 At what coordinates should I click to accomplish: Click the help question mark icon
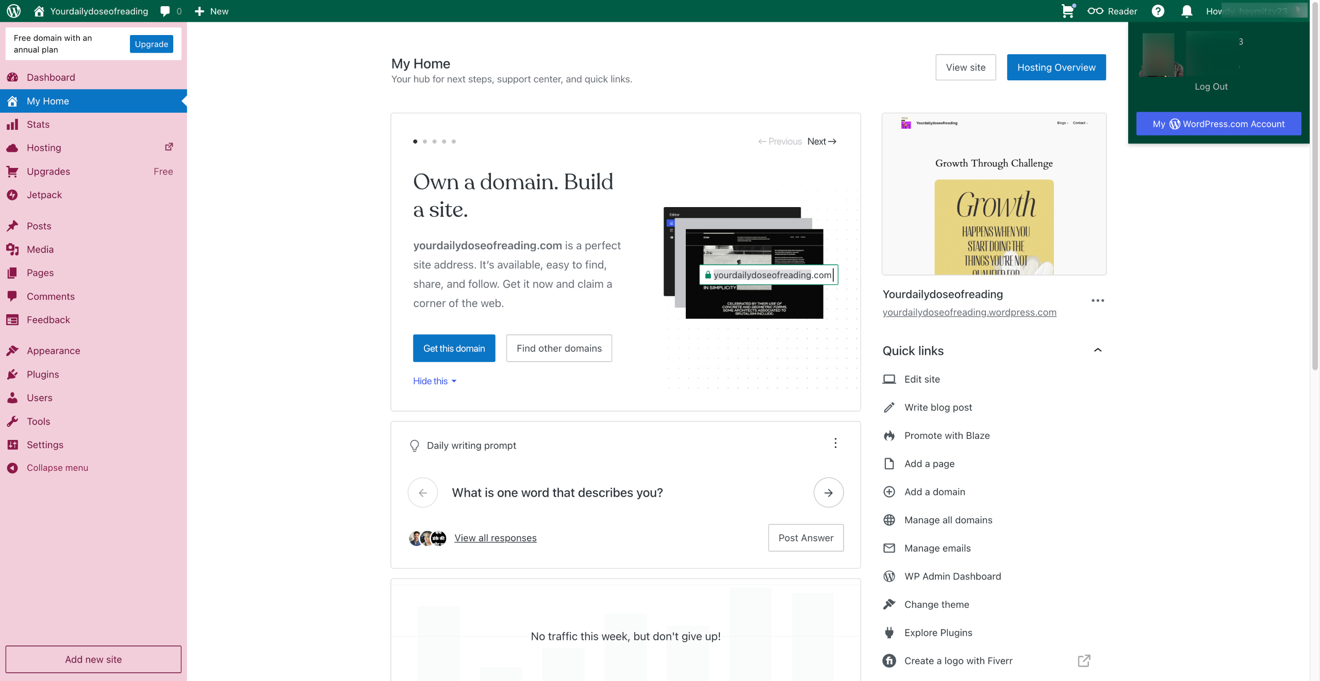1158,11
